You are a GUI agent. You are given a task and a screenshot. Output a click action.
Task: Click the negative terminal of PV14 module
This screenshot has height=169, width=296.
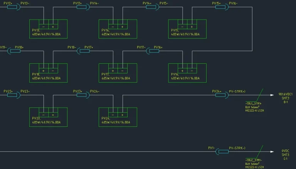point(113,27)
